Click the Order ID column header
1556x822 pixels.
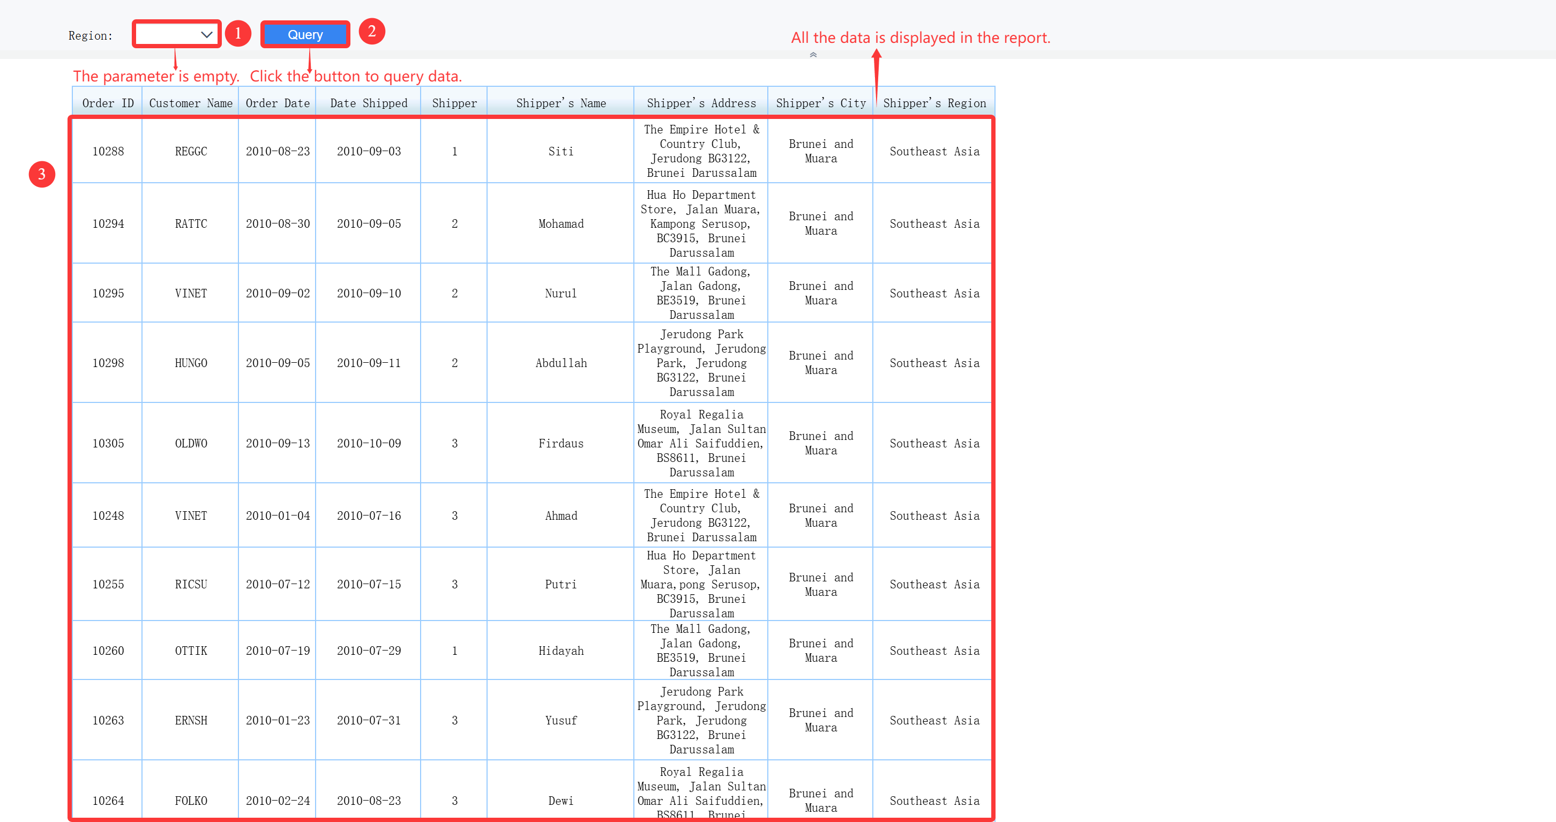point(108,103)
